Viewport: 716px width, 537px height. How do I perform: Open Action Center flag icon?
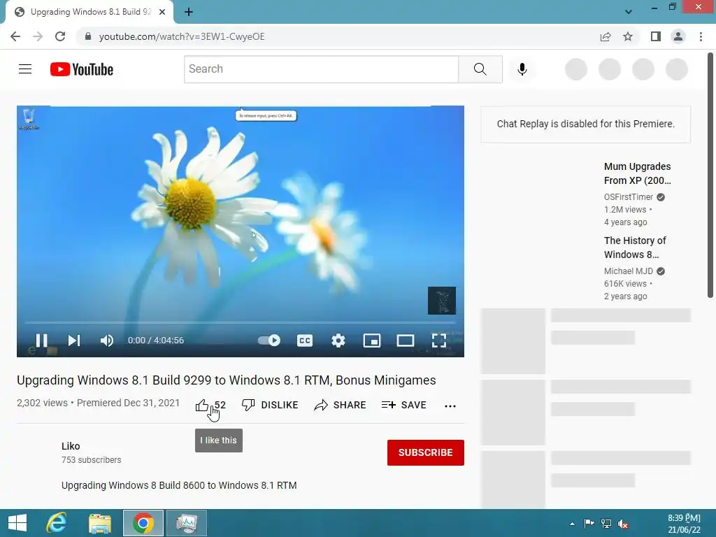[x=589, y=524]
